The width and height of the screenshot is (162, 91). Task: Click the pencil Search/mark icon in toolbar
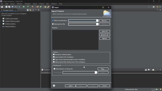tap(48, 7)
